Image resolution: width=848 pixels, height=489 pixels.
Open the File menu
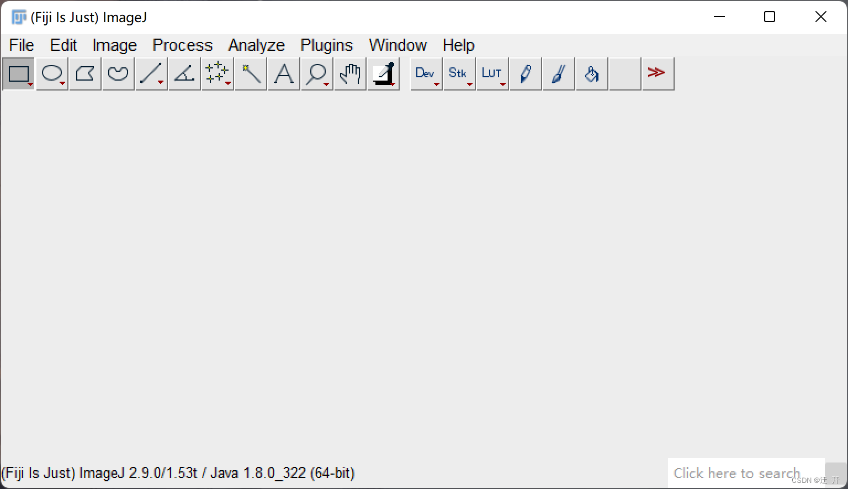point(22,45)
